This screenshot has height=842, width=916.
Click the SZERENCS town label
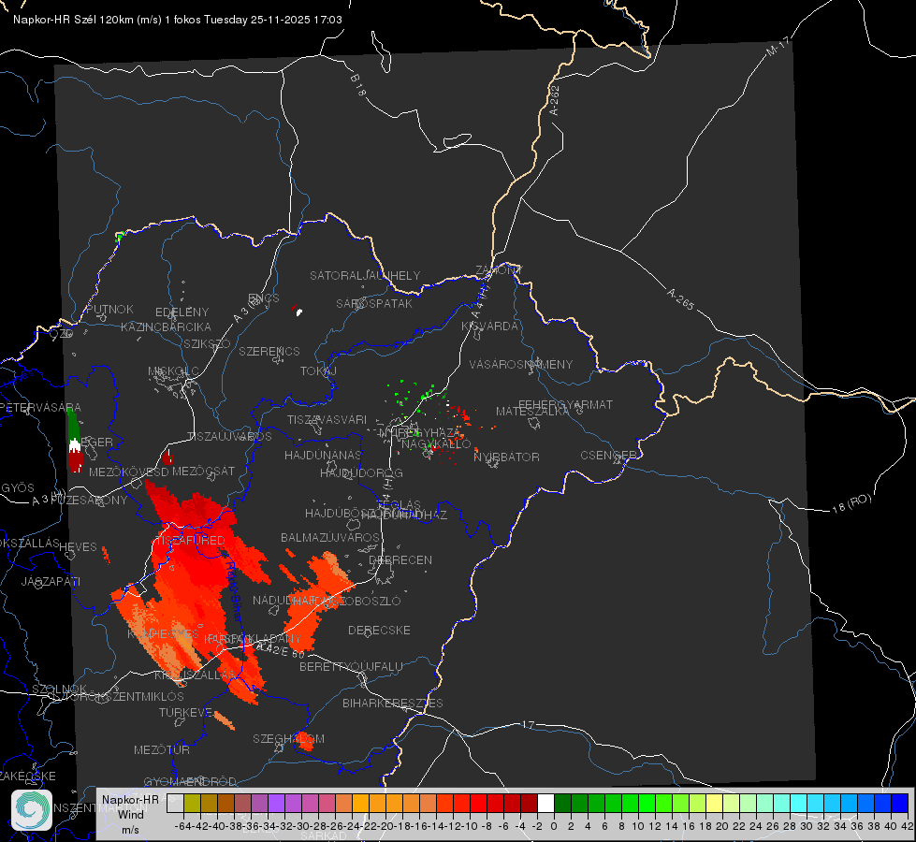tap(269, 351)
